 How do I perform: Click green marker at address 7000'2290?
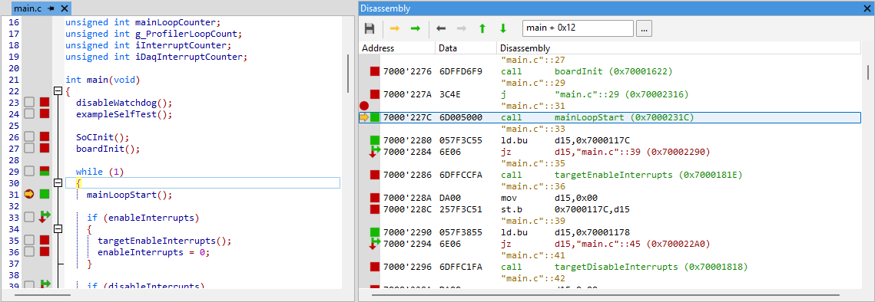[x=374, y=231]
